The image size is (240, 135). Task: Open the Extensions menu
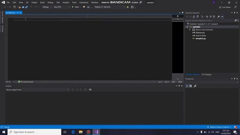pos(84,3)
